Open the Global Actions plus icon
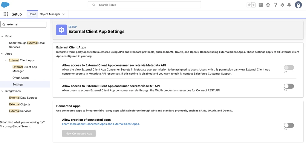Viewport: 306px width, 150px height. coord(261,5)
